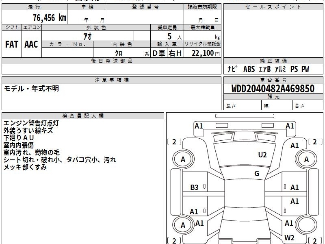Click the 登録番号 header cell
This screenshot has width=325, height=244.
(x=145, y=7)
